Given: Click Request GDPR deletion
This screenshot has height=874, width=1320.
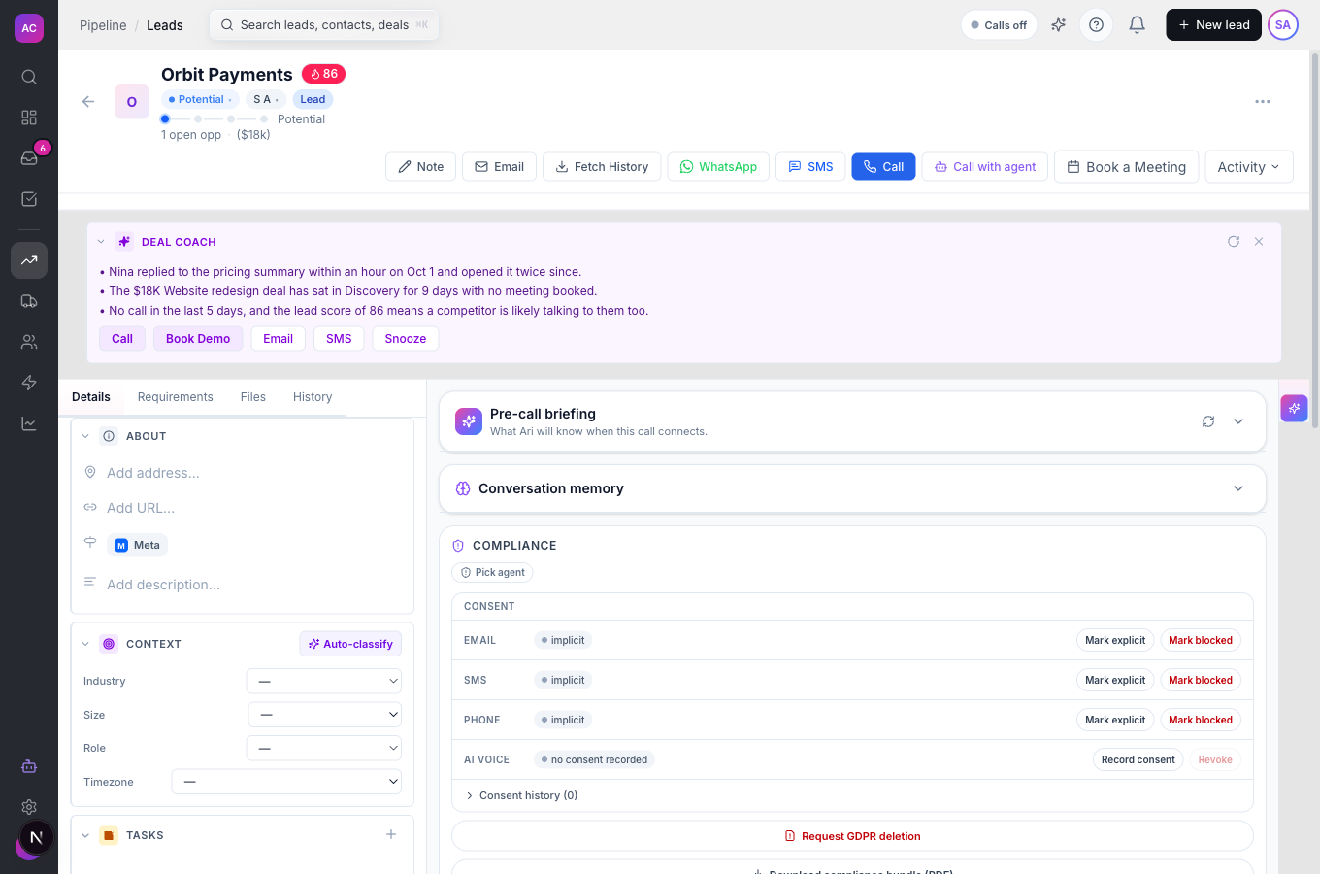Looking at the screenshot, I should [x=852, y=836].
